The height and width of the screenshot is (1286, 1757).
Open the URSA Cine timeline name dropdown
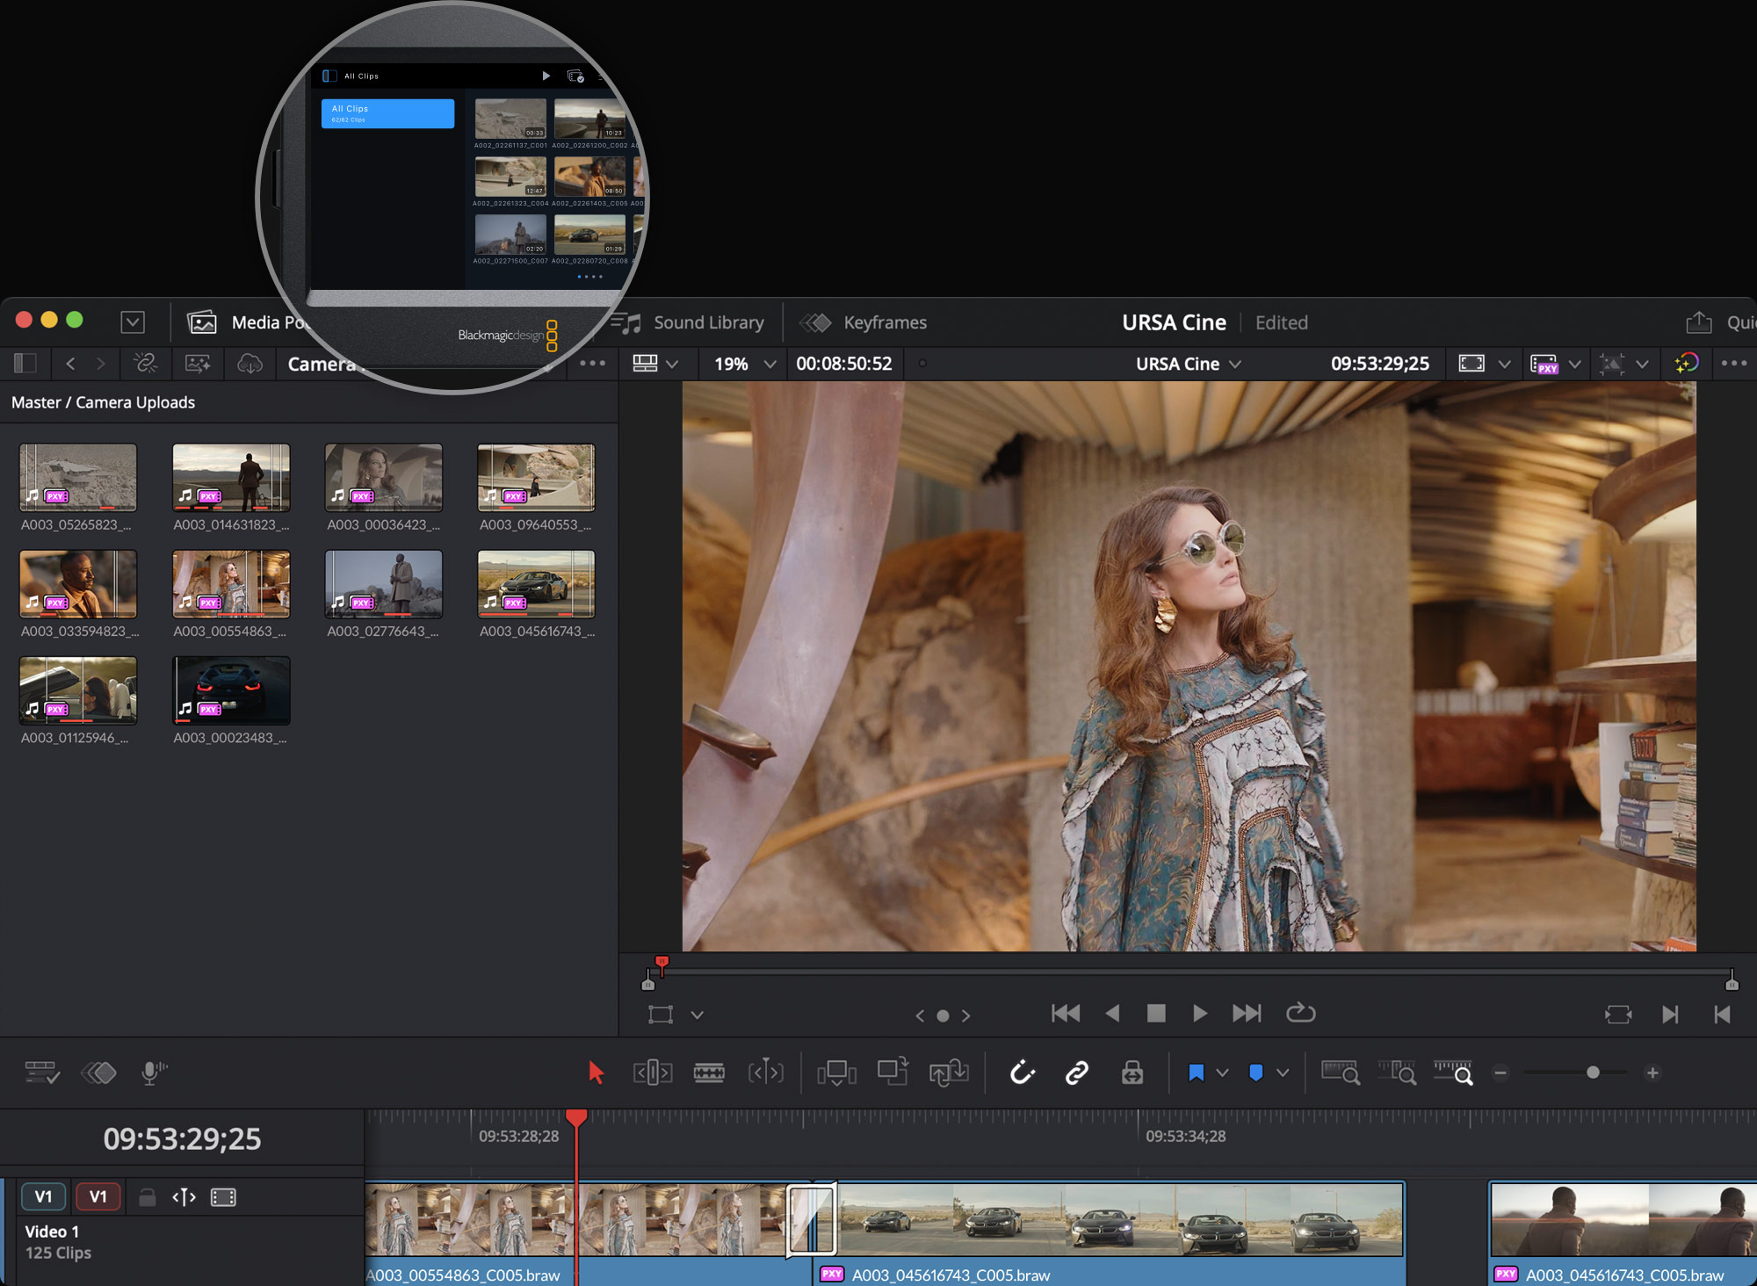click(1189, 364)
